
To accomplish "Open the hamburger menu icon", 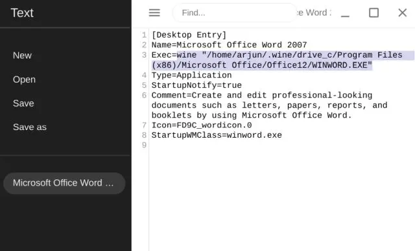I will 154,13.
